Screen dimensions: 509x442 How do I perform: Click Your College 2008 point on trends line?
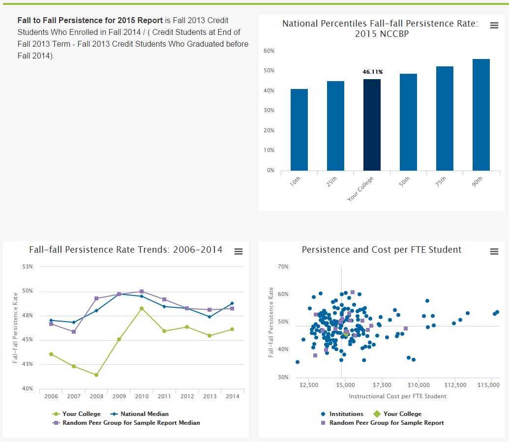click(x=96, y=375)
